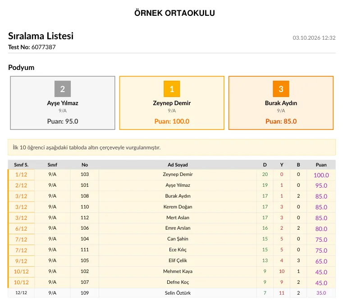The width and height of the screenshot is (343, 305).
Task: Click score 35.0 in Selin Öztürk row
Action: pyautogui.click(x=321, y=293)
